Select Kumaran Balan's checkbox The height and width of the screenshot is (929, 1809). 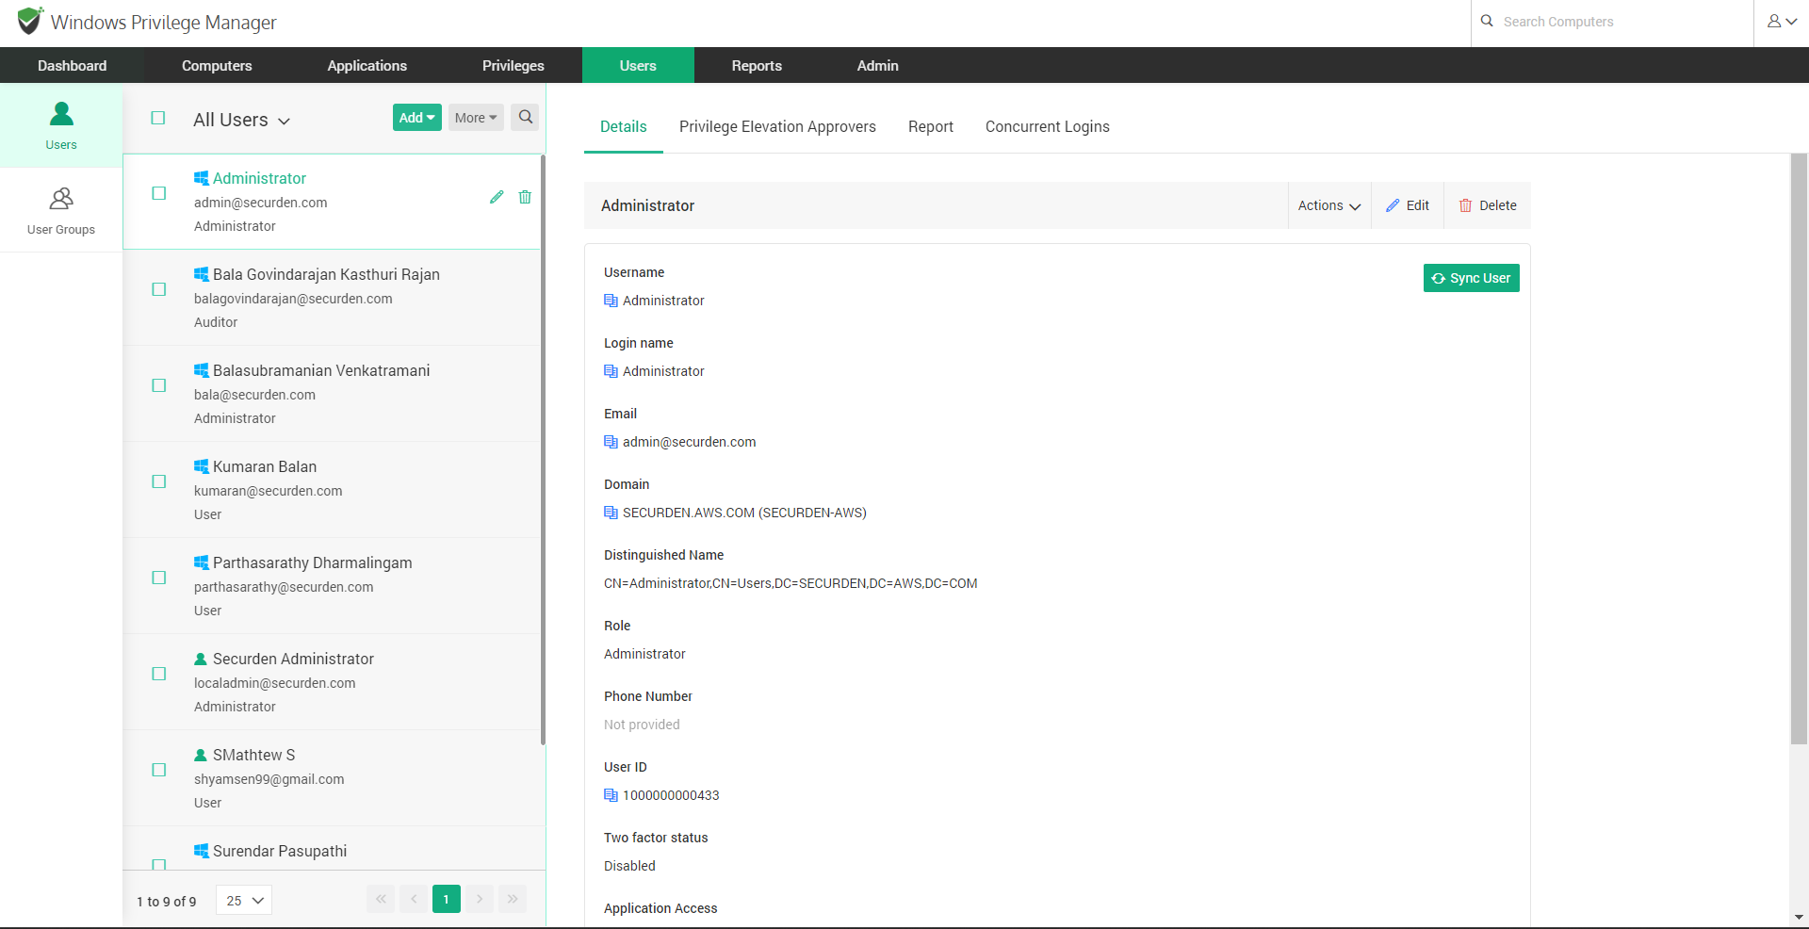click(157, 481)
